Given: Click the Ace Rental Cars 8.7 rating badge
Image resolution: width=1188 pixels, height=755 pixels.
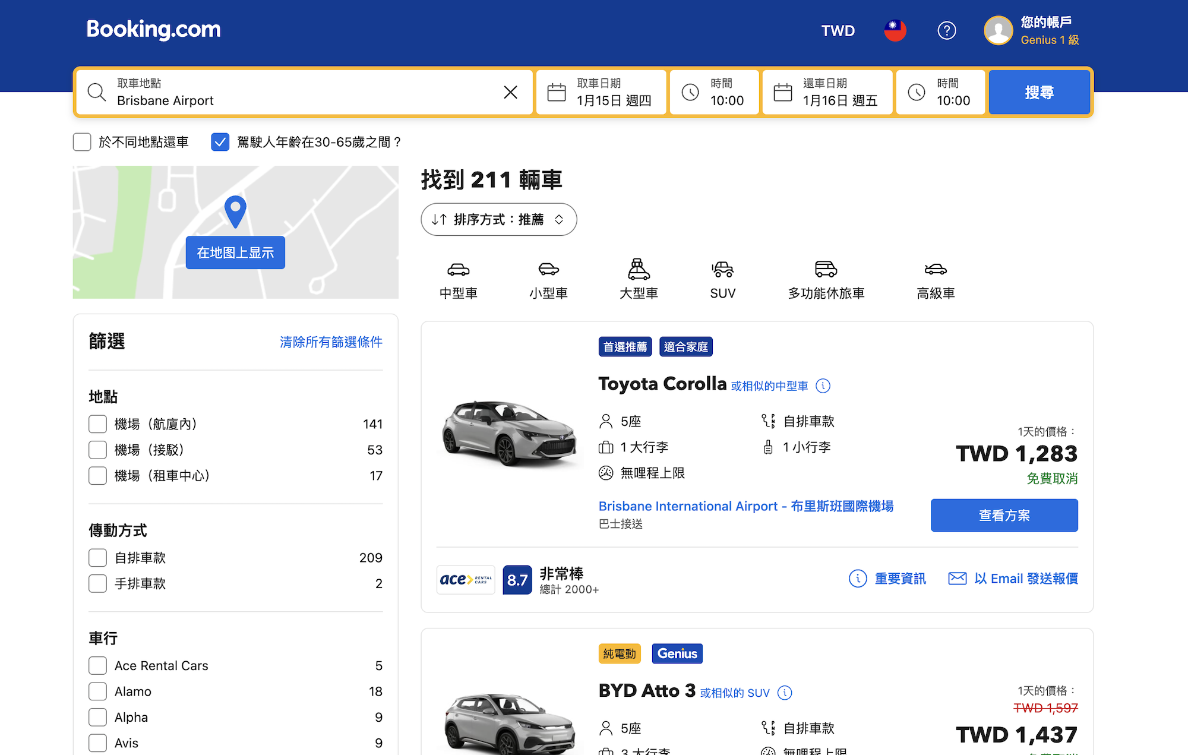Looking at the screenshot, I should 517,579.
